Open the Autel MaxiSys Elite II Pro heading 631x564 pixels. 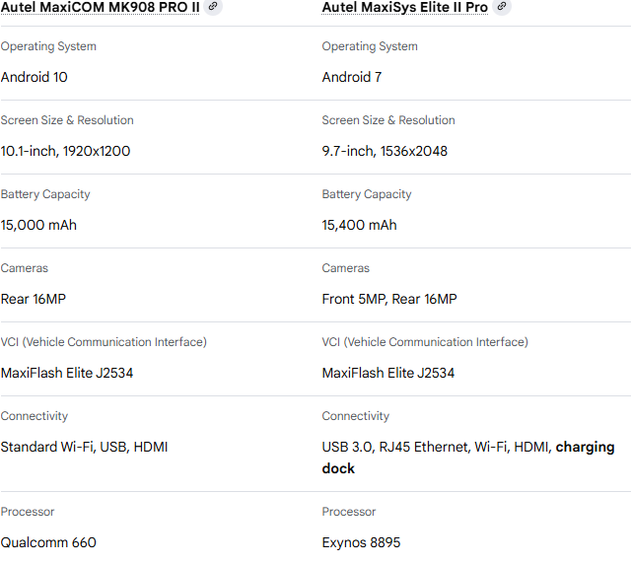pyautogui.click(x=404, y=7)
